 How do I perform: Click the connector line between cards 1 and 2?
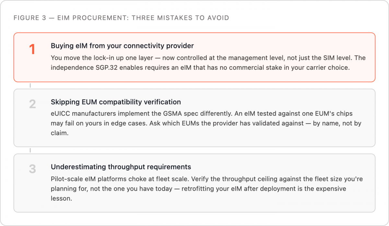click(30, 86)
